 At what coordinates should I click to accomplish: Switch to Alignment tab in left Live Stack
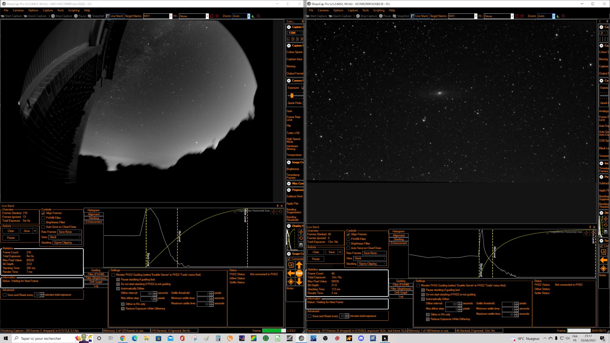point(94,214)
